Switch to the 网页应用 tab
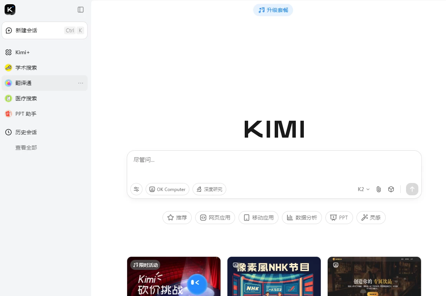 [215, 217]
